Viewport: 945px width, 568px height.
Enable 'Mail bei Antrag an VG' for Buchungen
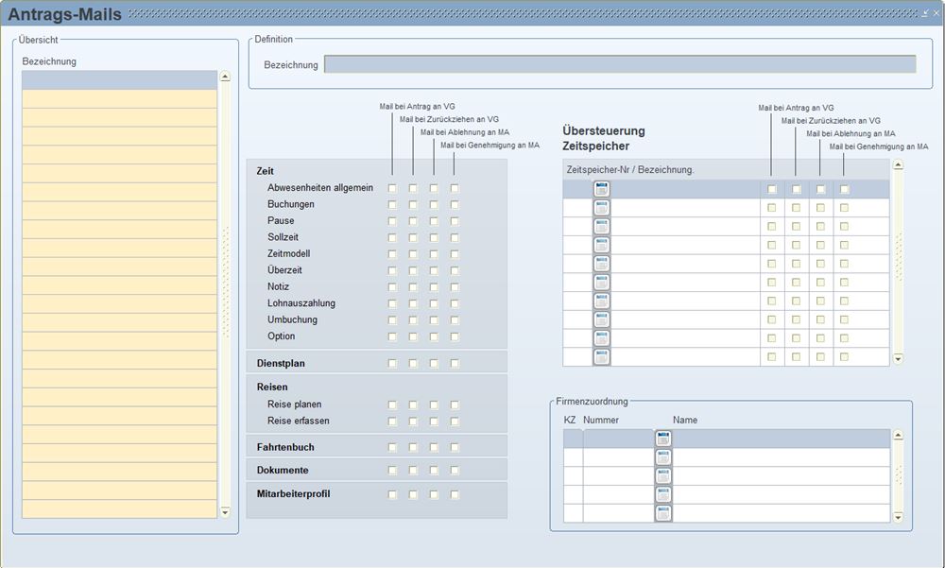tap(392, 205)
